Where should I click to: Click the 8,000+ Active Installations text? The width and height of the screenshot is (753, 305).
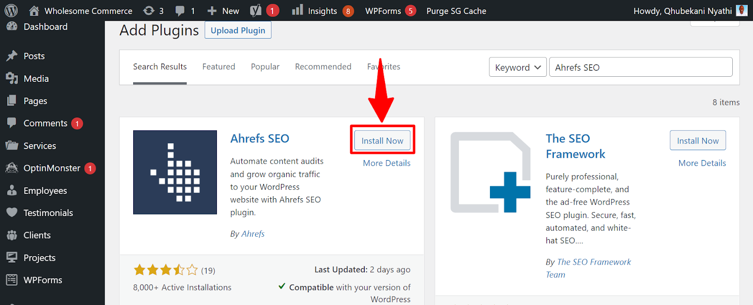pyautogui.click(x=182, y=287)
